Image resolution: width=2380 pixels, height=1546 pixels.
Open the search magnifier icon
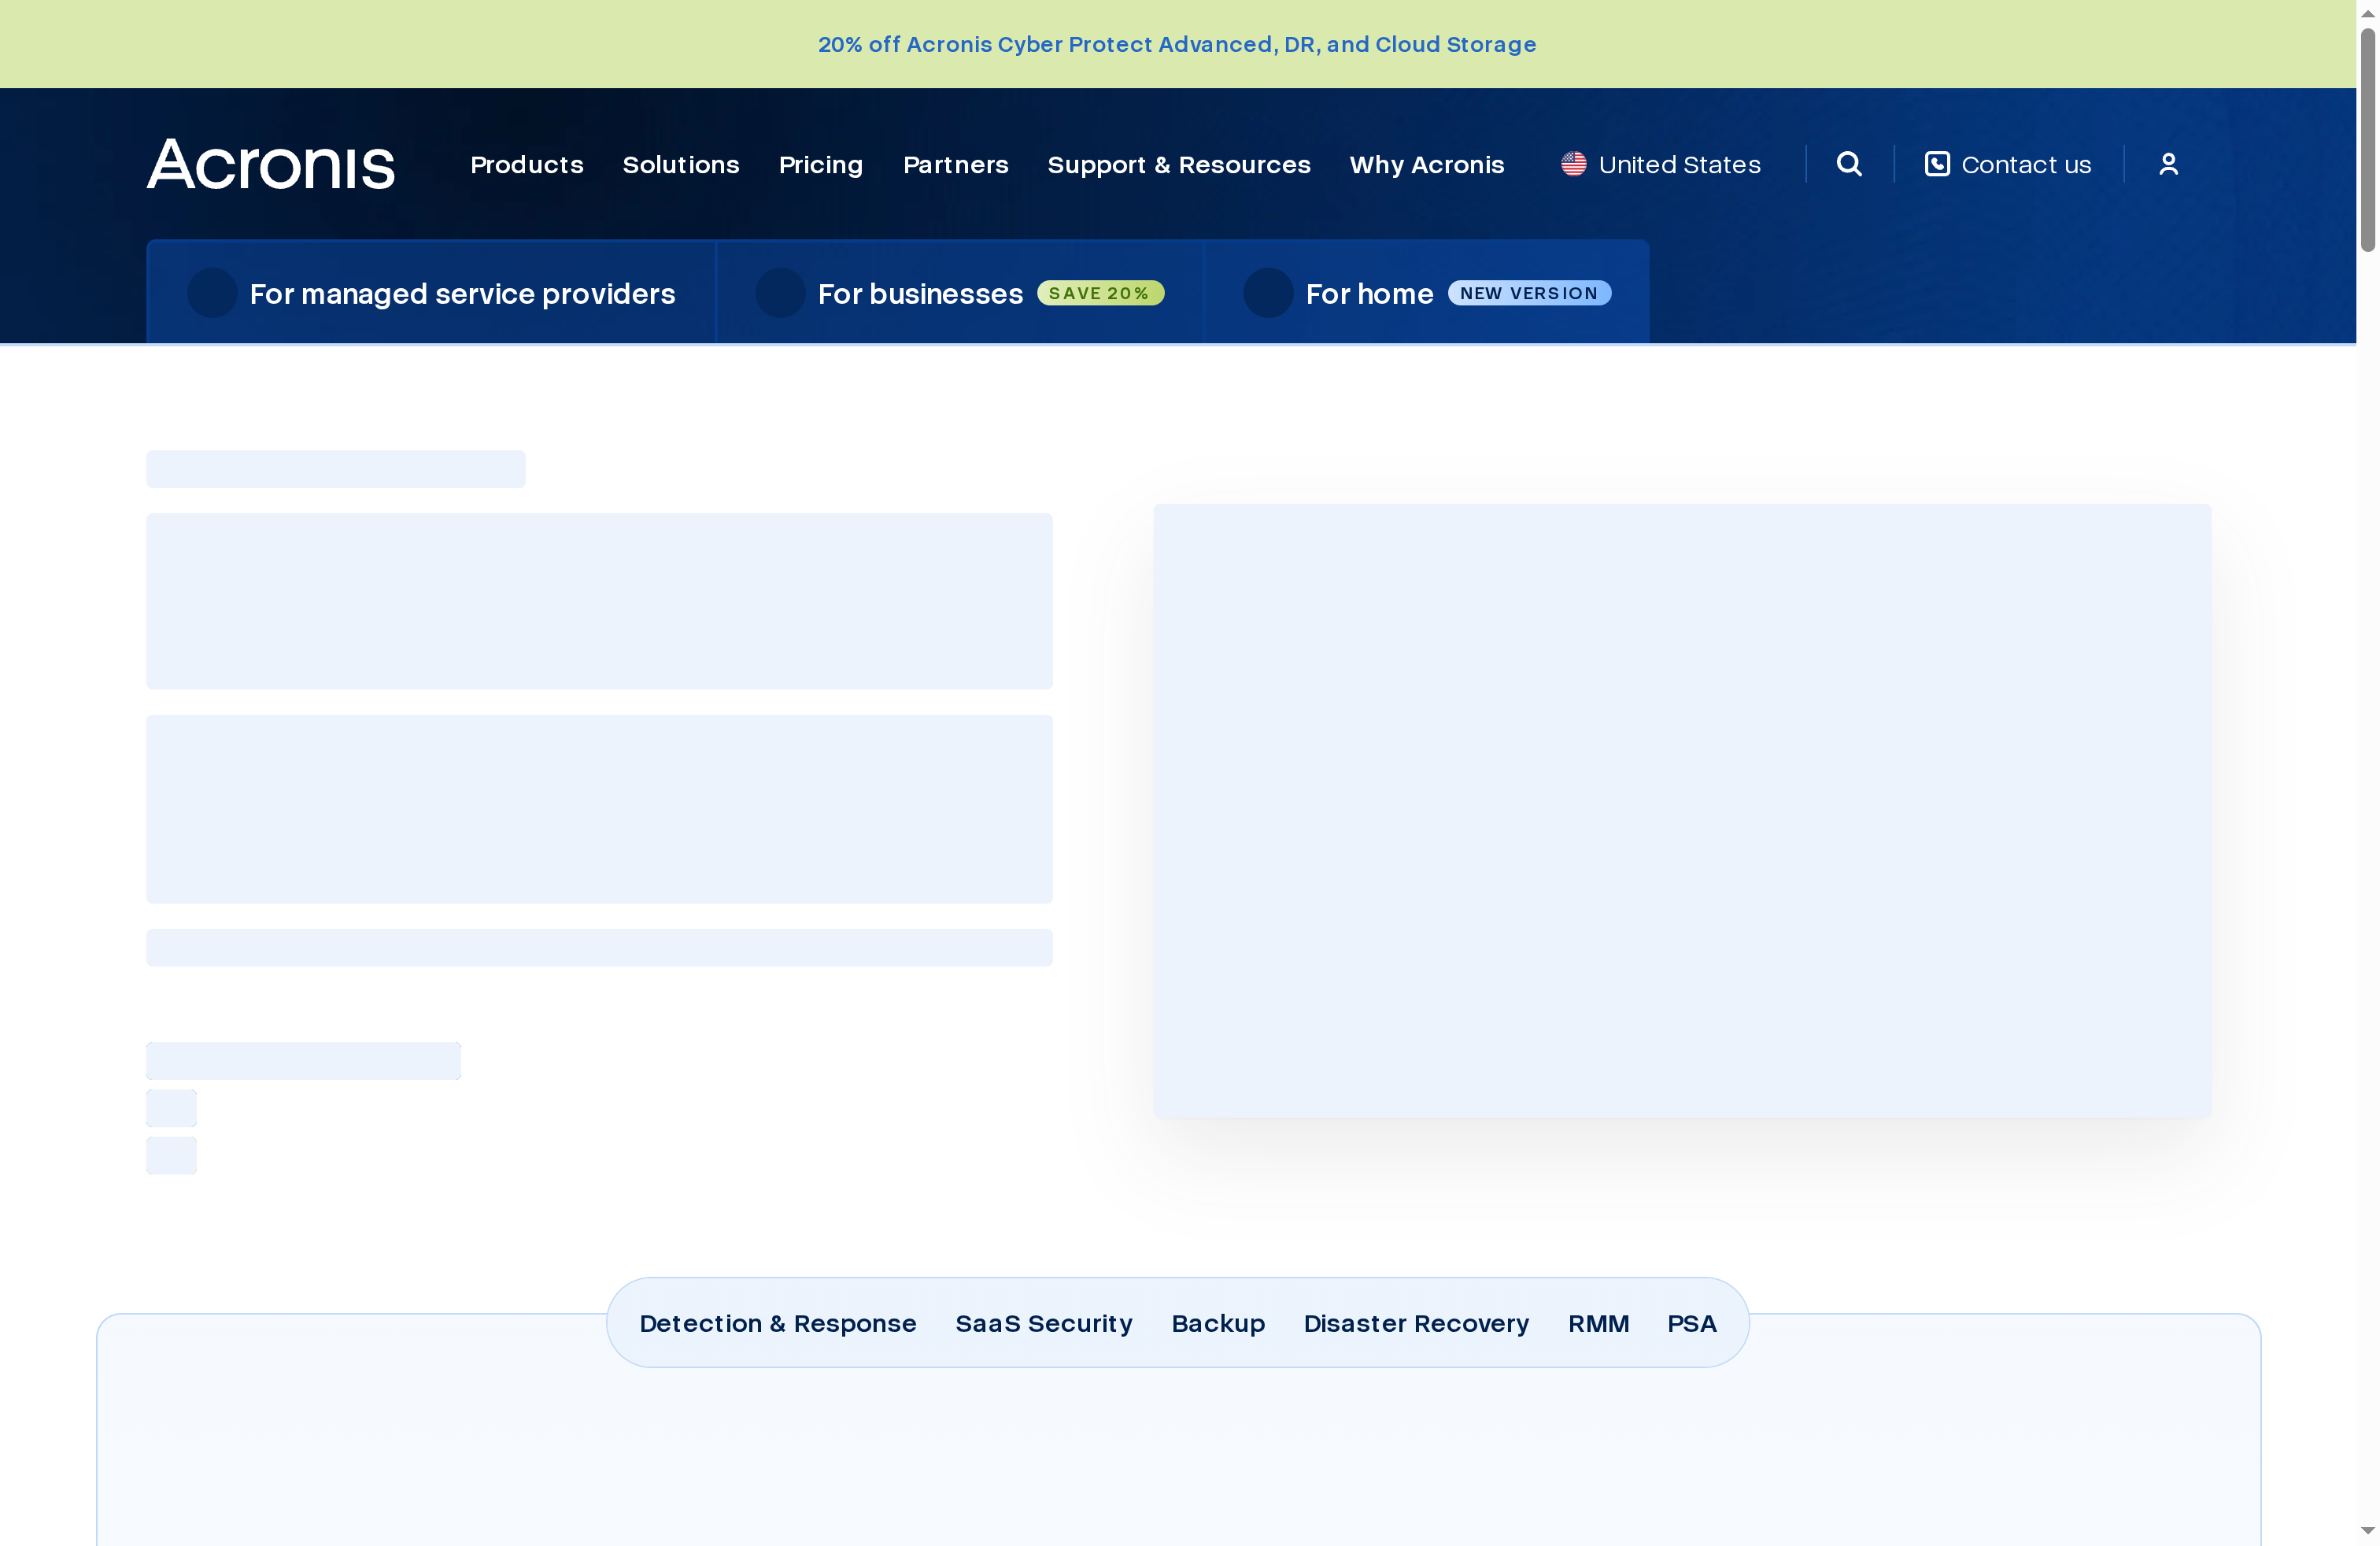tap(1848, 163)
